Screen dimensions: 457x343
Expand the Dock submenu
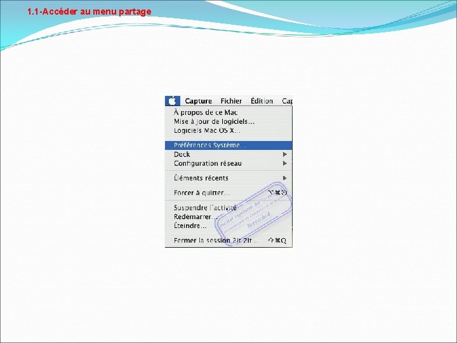[x=228, y=154]
